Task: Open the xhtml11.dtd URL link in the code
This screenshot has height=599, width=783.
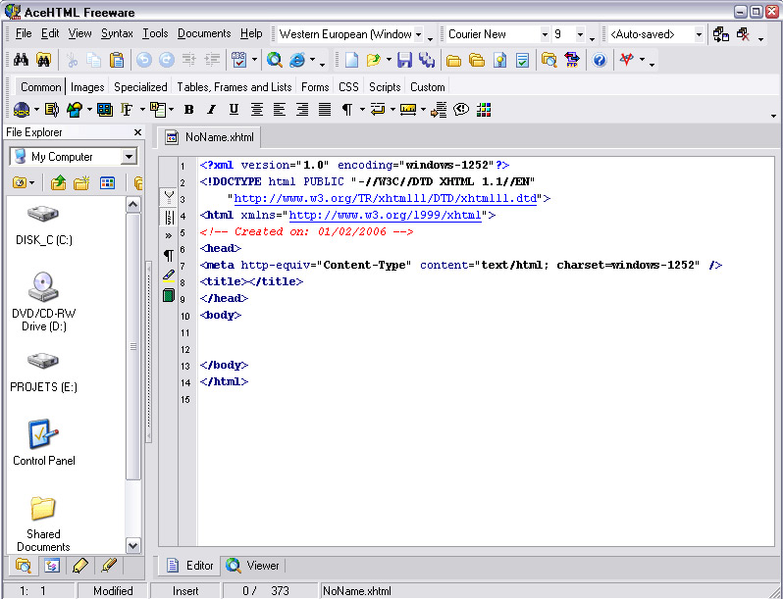Action: (x=385, y=198)
